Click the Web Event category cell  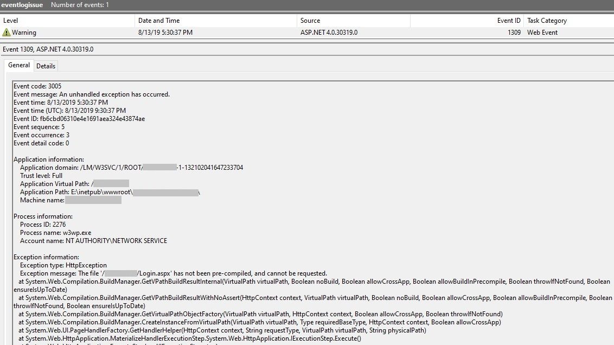540,32
